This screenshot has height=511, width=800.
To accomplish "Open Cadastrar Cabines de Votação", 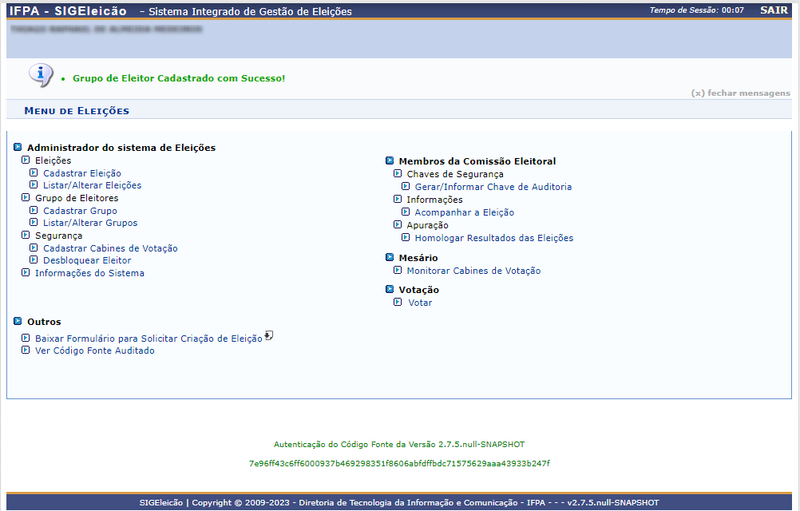I will 110,248.
